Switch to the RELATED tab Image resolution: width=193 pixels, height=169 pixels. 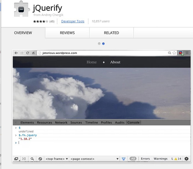(x=111, y=33)
